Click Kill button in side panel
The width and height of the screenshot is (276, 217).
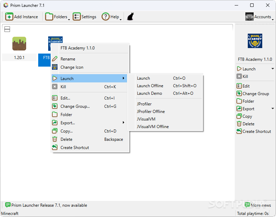pyautogui.click(x=242, y=76)
